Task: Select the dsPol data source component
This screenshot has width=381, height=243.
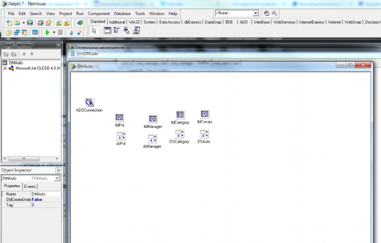Action: point(121,136)
